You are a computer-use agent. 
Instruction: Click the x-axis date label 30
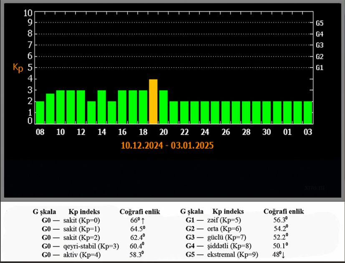(x=266, y=132)
